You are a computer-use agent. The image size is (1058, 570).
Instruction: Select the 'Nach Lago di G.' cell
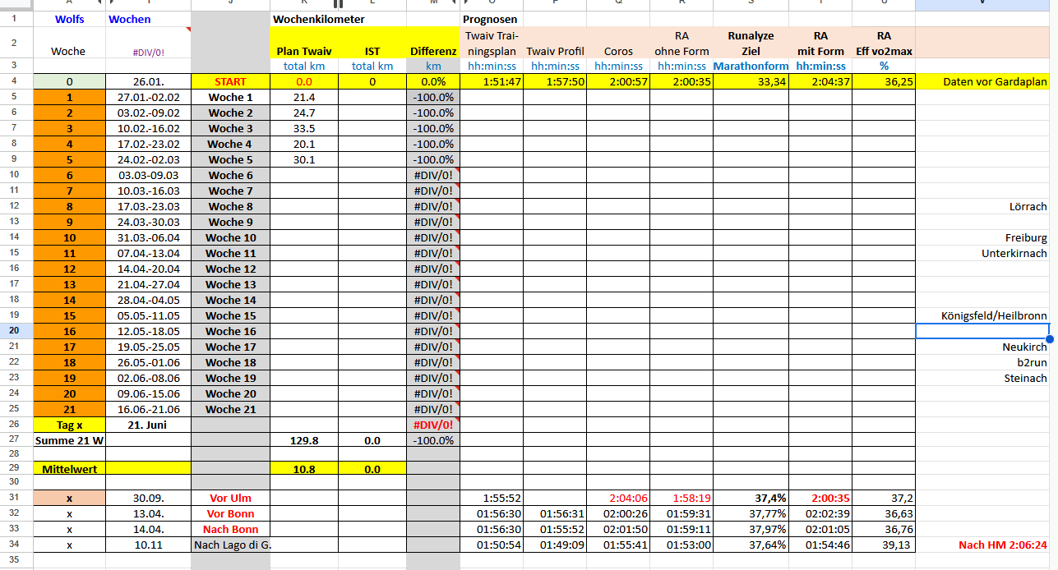click(230, 545)
